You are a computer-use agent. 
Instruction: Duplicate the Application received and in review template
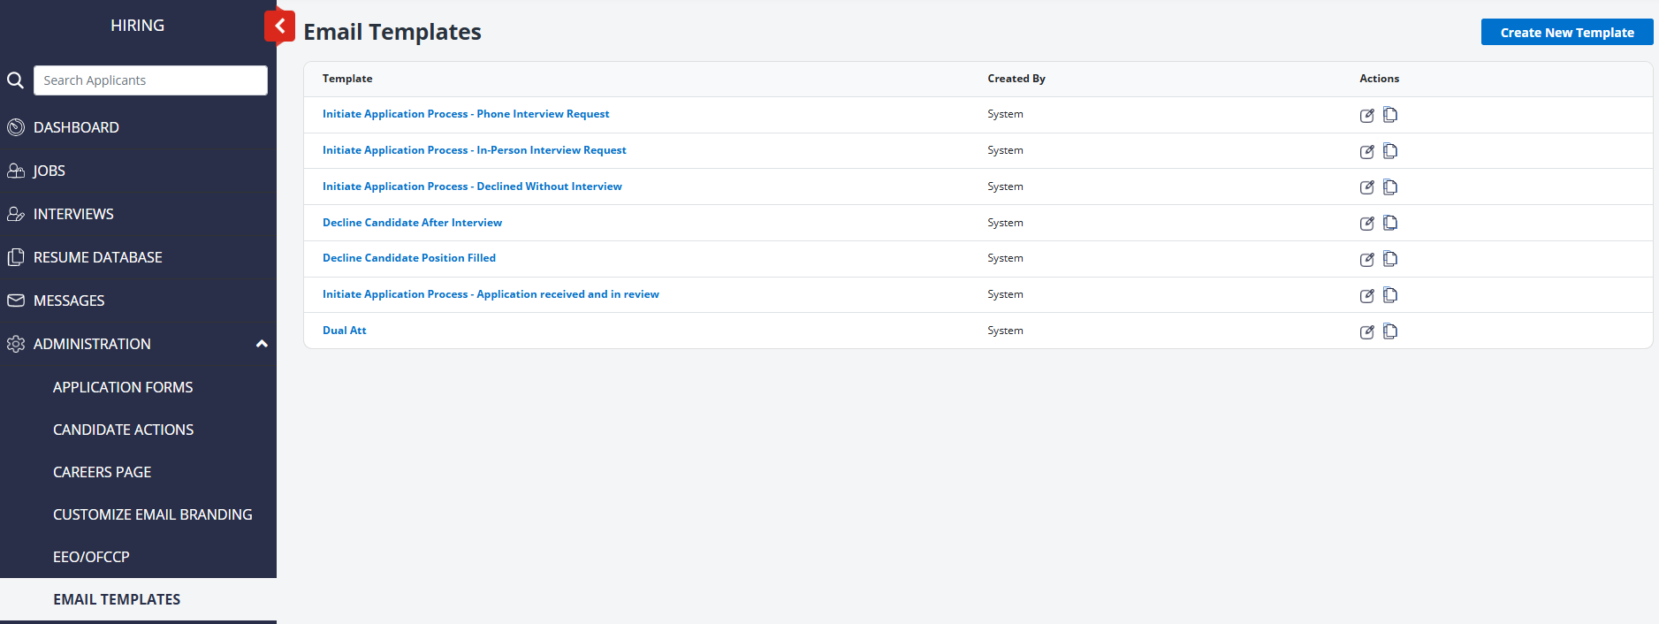point(1390,295)
